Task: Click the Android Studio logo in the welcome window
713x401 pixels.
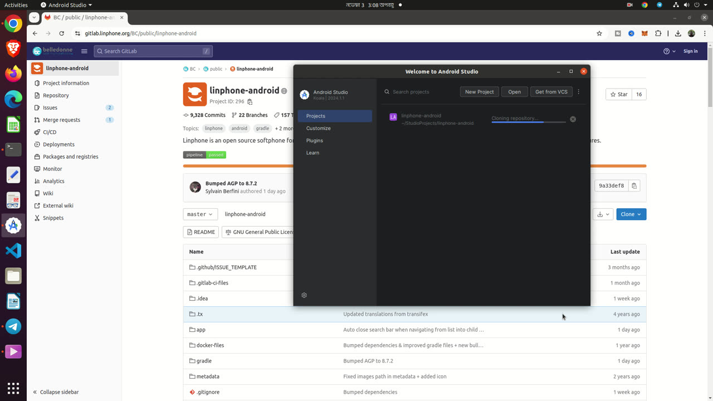Action: (305, 95)
